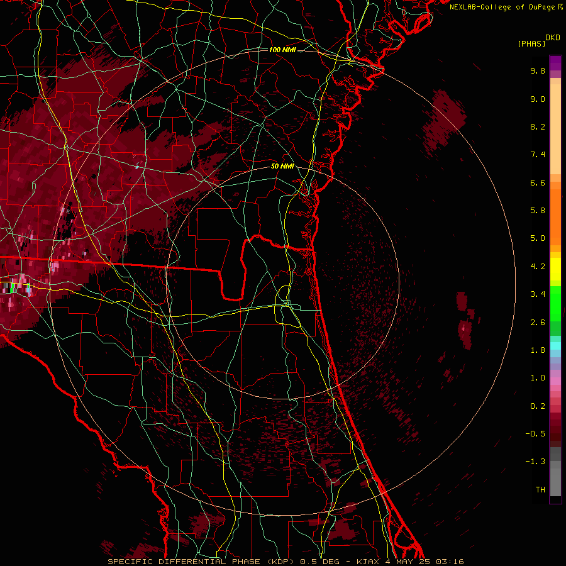Click the 50 NMI range ring label
566x566 pixels.
[x=282, y=167]
